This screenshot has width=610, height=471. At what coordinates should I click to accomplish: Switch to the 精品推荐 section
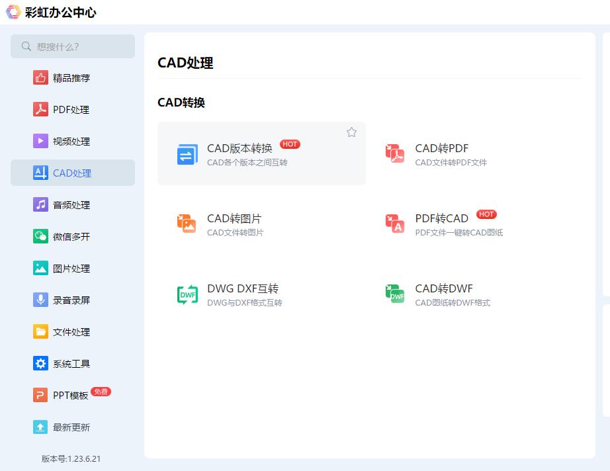tap(69, 77)
